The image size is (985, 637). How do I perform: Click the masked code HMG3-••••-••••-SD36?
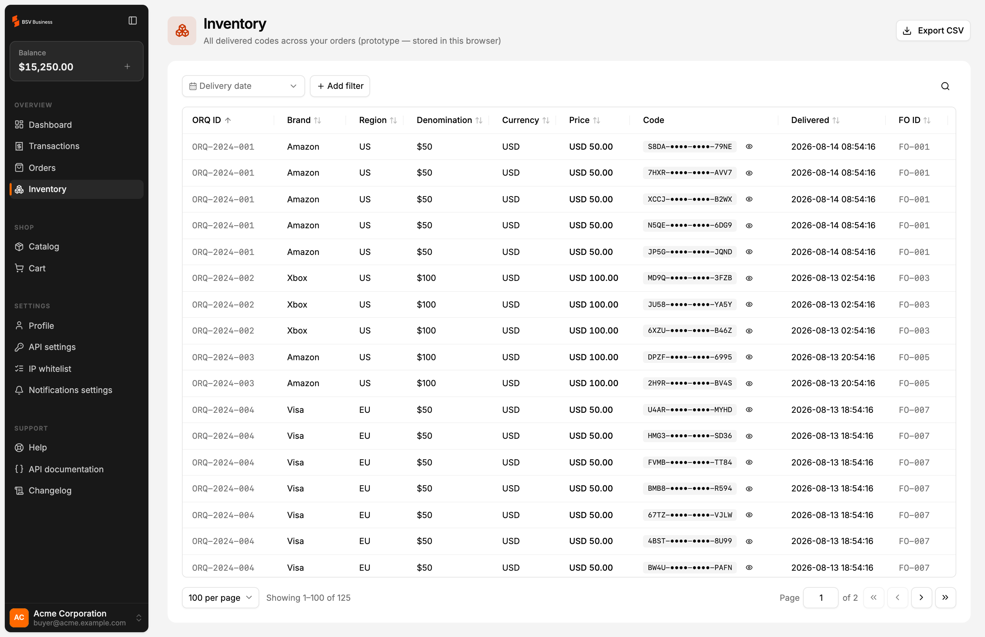tap(690, 436)
